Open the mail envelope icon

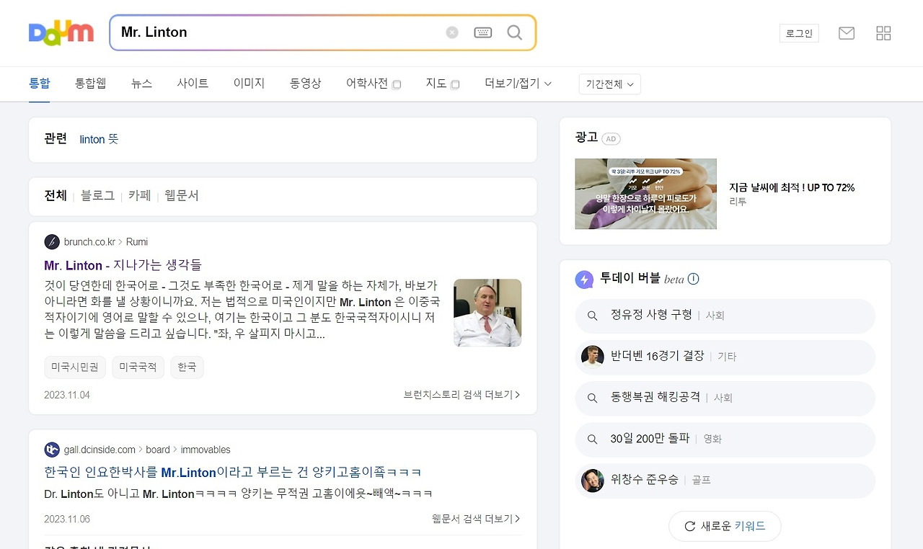(x=847, y=33)
